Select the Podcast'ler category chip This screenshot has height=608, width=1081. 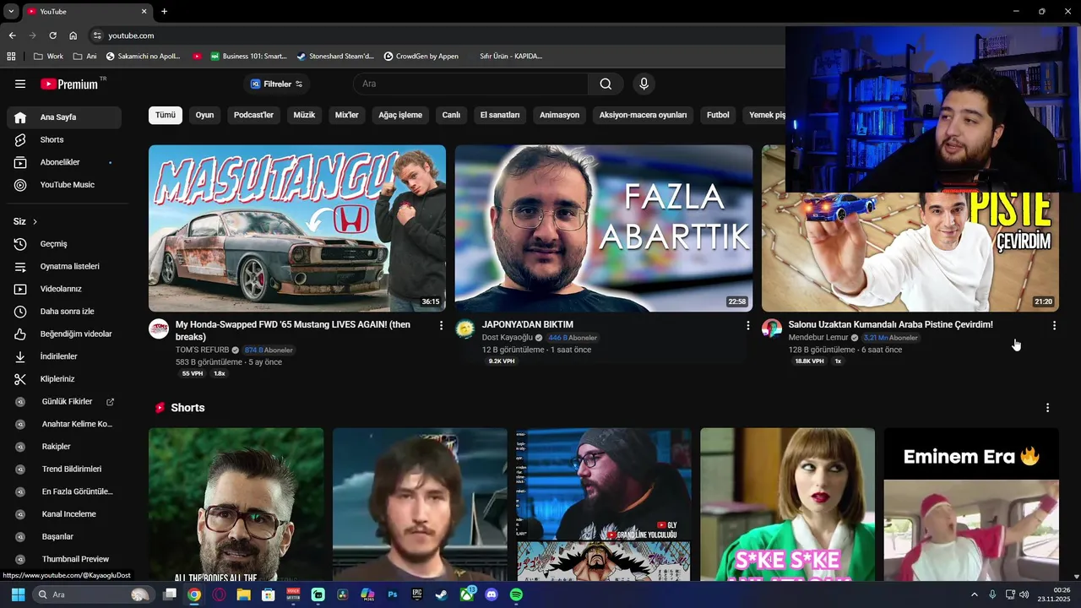pos(253,115)
